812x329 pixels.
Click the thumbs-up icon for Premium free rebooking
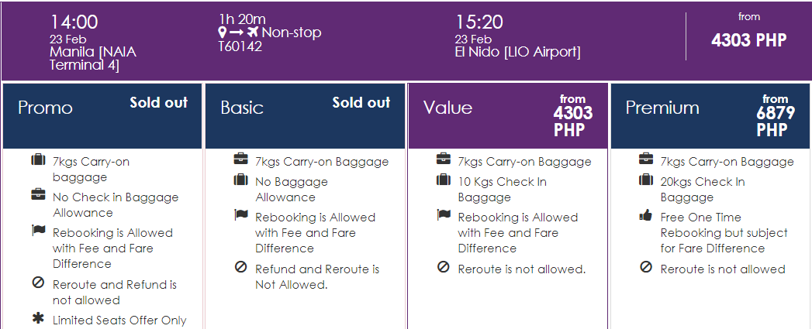point(645,216)
